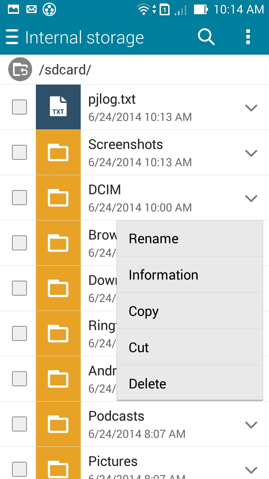Open the Podcasts row chevron menu
This screenshot has width=269, height=479.
pyautogui.click(x=251, y=425)
